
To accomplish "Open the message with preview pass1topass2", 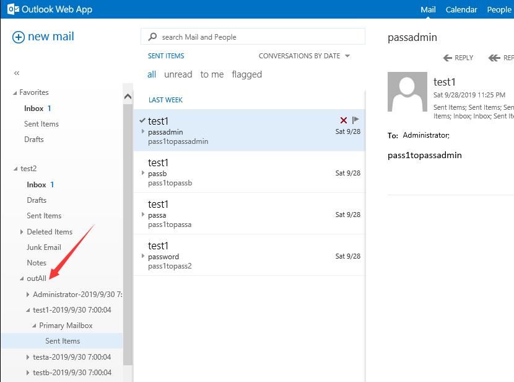I will (250, 255).
